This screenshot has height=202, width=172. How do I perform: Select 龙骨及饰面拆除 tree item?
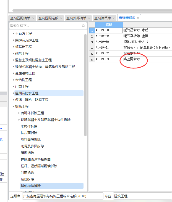(x=32, y=146)
